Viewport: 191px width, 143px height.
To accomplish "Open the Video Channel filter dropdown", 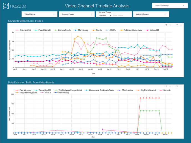I will 39,14.
